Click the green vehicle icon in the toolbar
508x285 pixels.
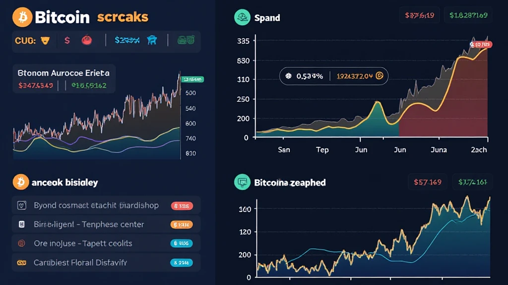pyautogui.click(x=186, y=41)
